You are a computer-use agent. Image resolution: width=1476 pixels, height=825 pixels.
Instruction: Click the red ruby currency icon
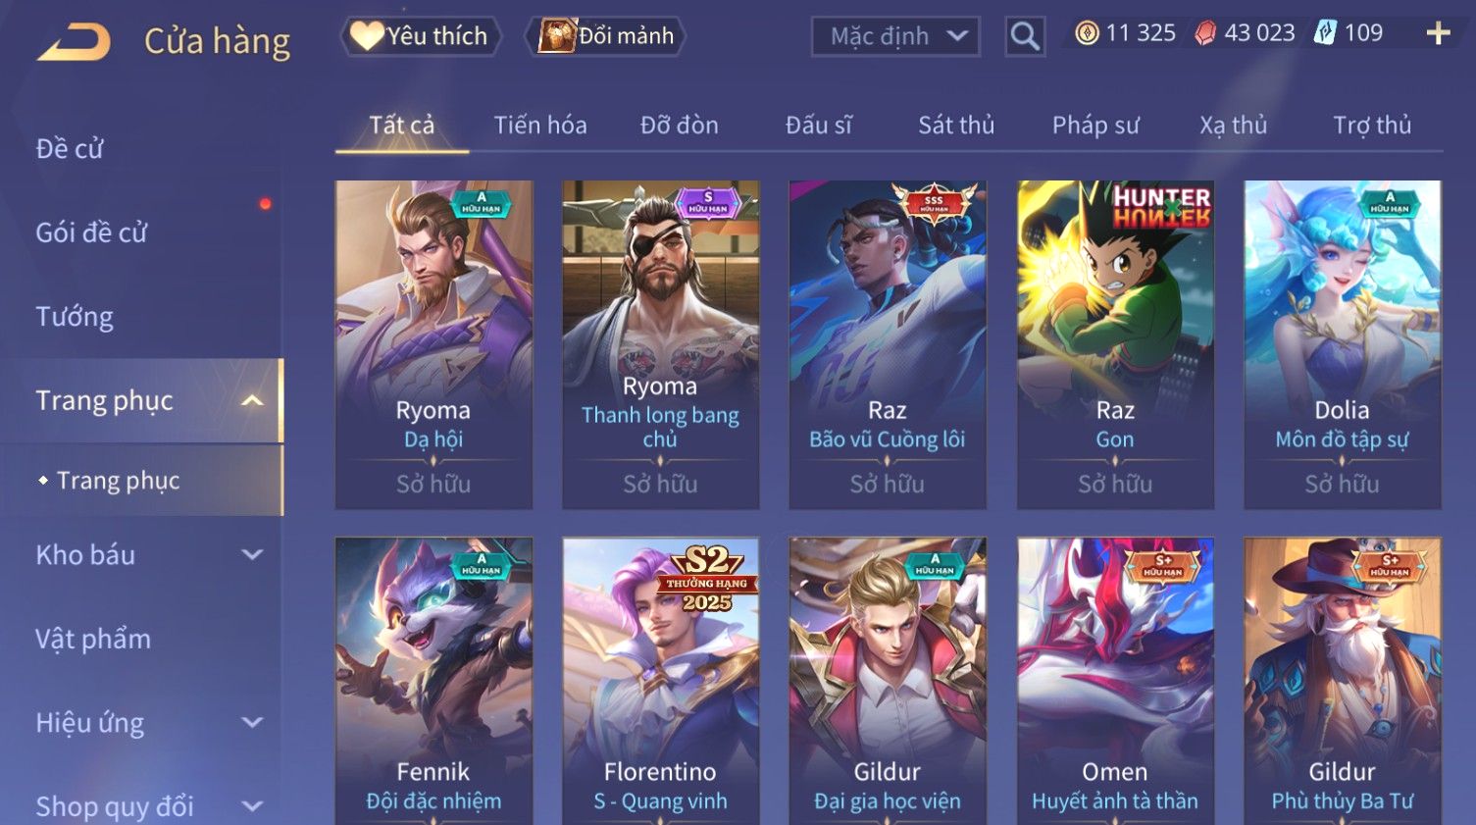1205,33
